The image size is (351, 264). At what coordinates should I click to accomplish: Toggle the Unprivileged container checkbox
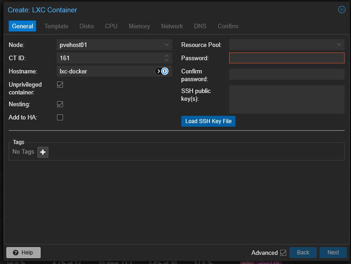tap(60, 84)
